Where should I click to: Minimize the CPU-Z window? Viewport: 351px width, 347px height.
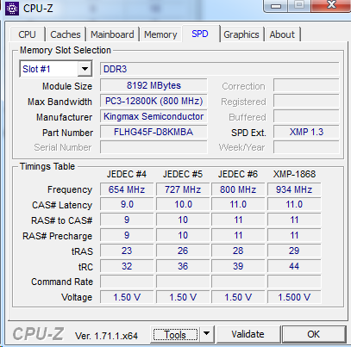coord(276,6)
